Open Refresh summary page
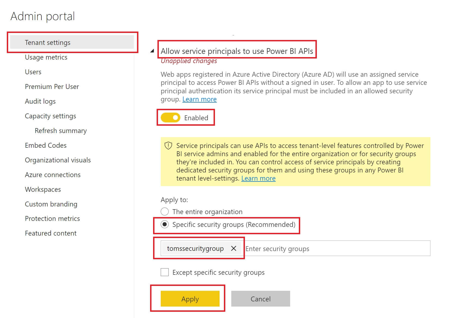 tap(60, 131)
